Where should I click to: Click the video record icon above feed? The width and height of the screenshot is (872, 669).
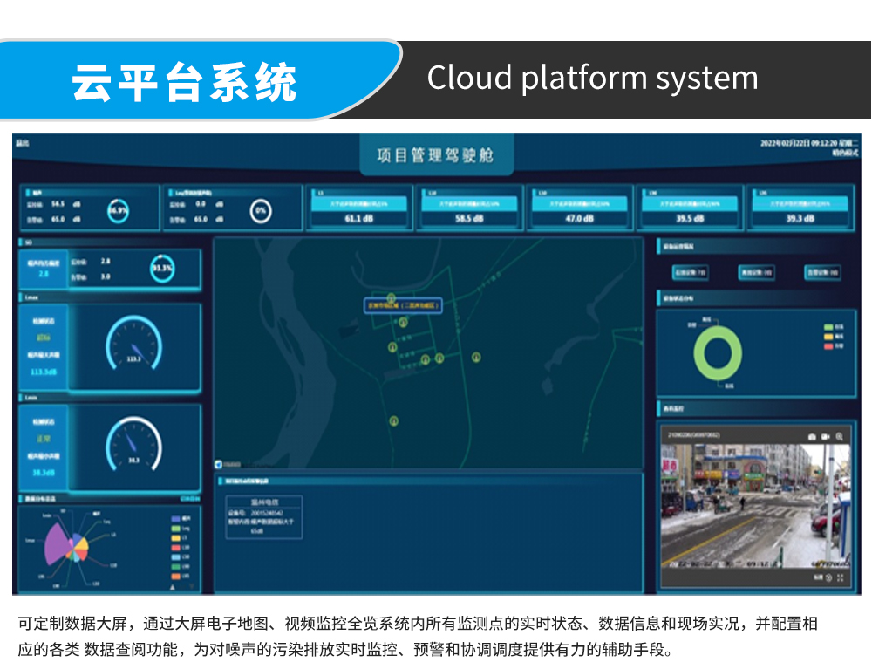825,436
